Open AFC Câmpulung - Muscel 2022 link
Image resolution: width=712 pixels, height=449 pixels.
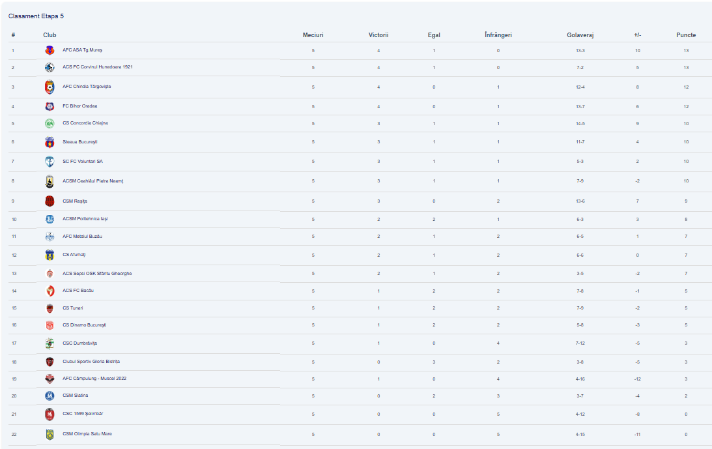pos(93,378)
